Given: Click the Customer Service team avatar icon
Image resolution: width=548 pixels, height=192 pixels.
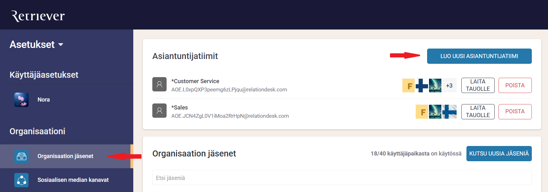Looking at the screenshot, I should 159,84.
